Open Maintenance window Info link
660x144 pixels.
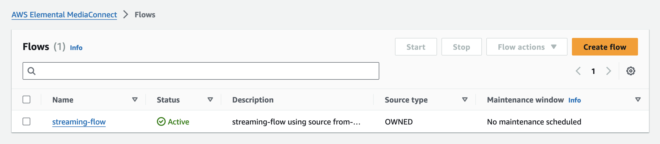574,100
